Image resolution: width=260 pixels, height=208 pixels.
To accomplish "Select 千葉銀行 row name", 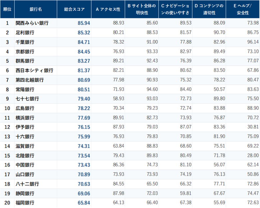I will [x=25, y=42].
